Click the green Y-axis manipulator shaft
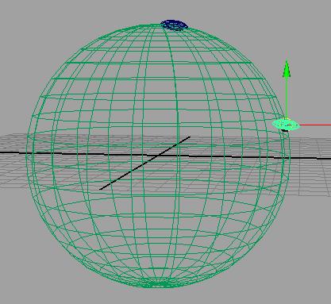 point(287,98)
